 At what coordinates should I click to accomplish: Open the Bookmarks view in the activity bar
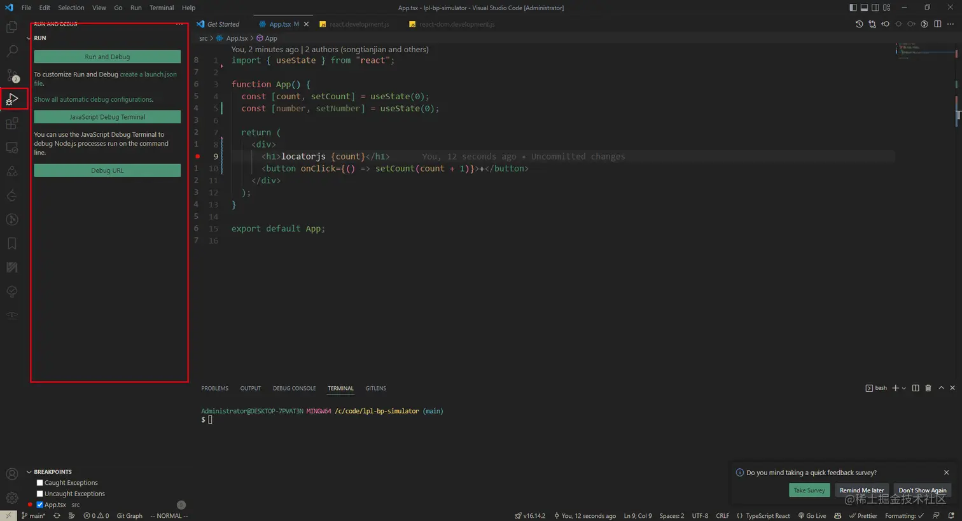11,244
